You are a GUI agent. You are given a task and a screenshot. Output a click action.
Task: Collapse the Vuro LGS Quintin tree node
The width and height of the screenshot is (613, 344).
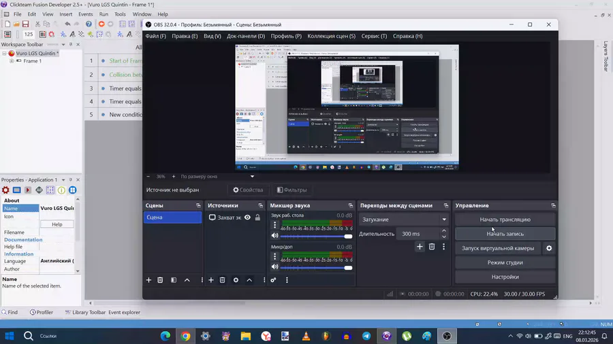coord(4,54)
